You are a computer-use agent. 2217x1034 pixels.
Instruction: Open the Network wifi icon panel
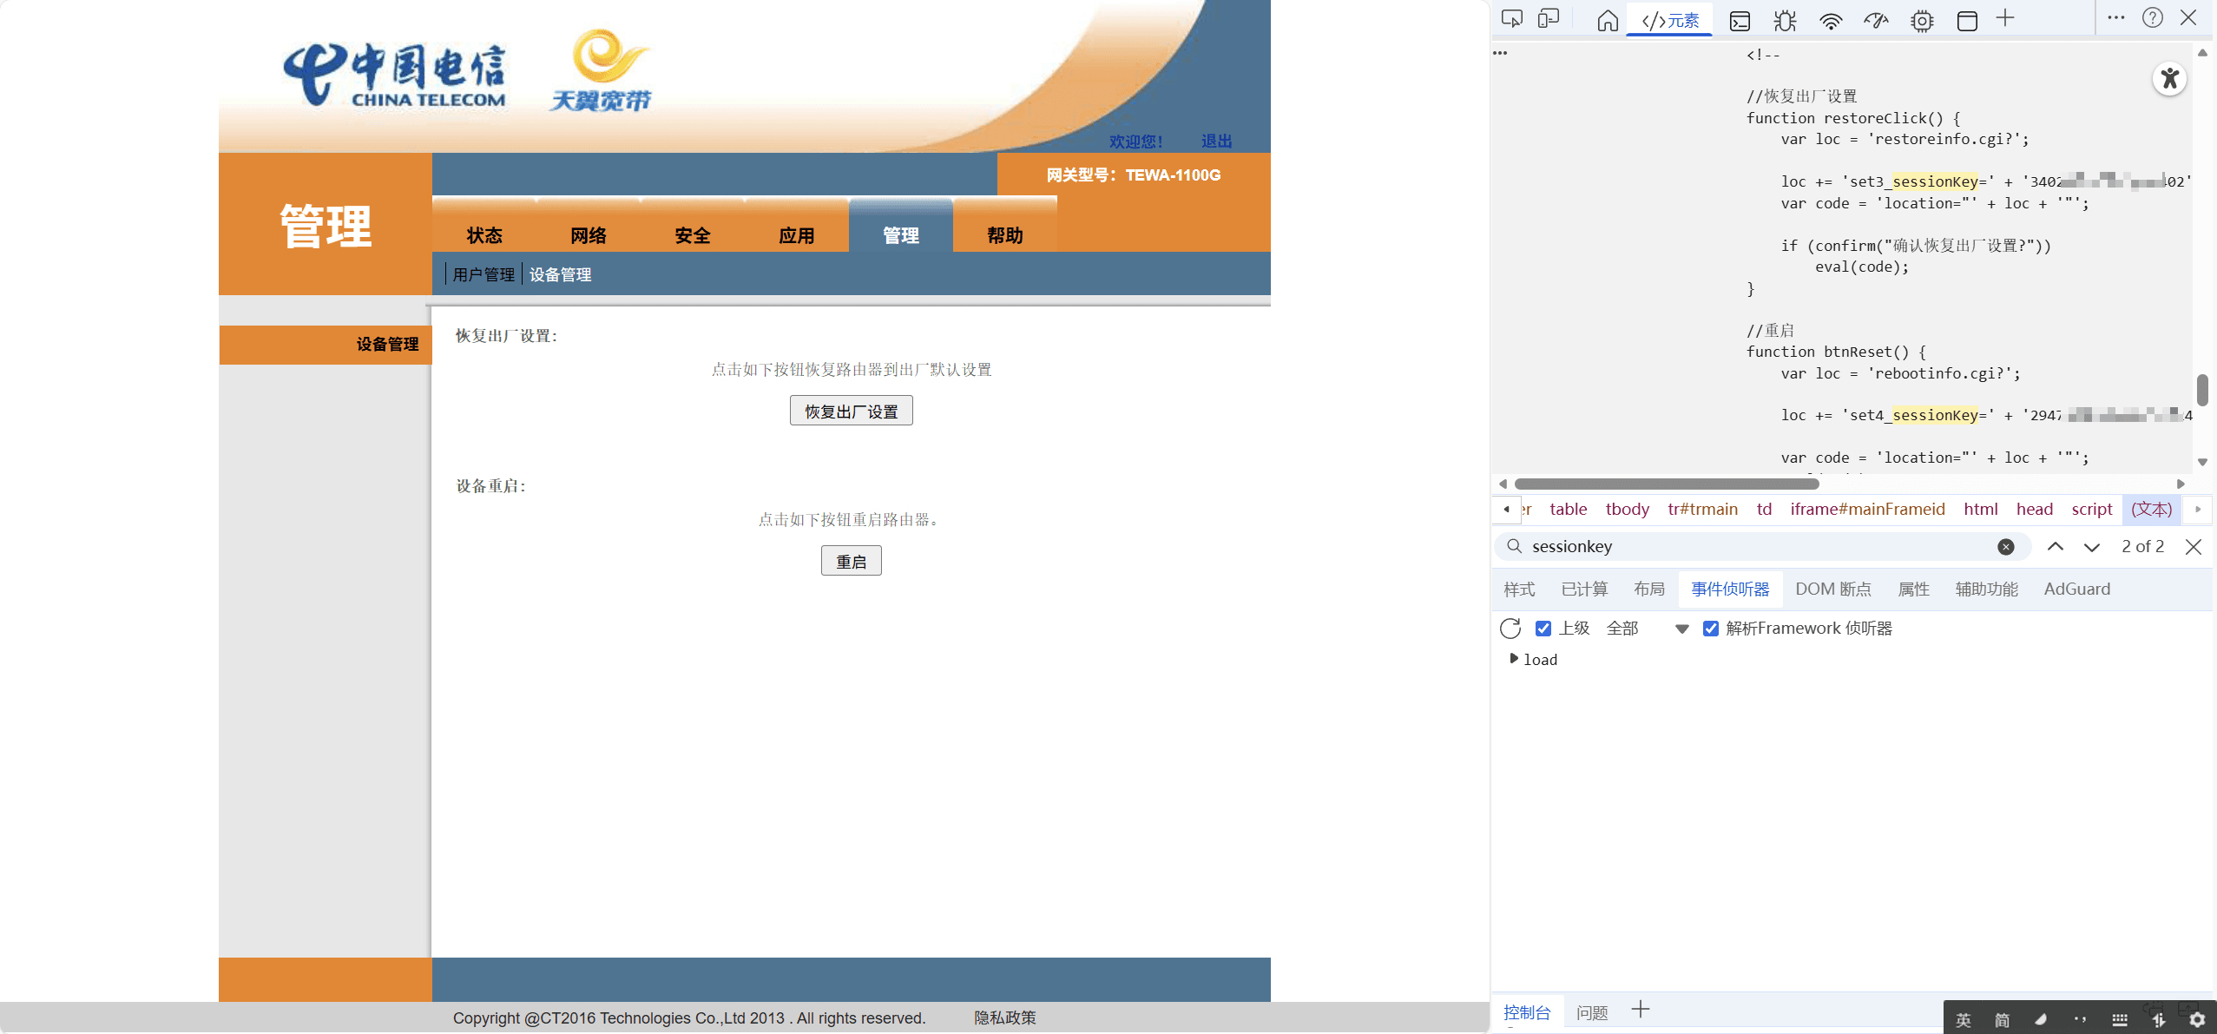1831,21
